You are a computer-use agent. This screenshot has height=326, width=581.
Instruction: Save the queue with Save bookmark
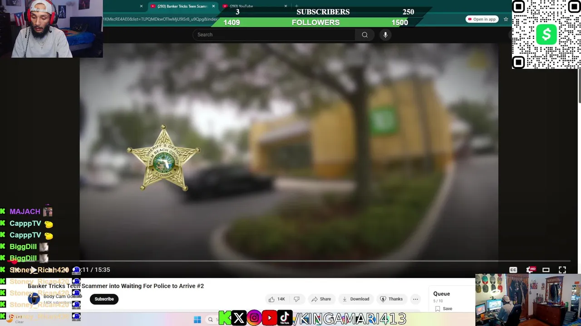click(x=443, y=309)
